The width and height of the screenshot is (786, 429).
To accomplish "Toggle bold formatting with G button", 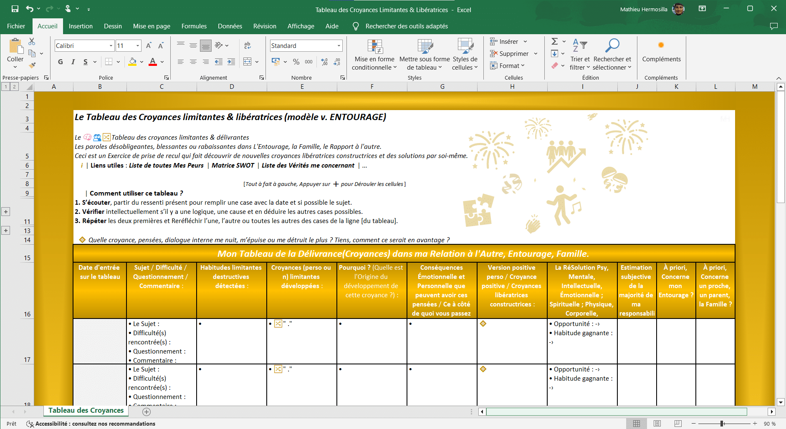I will click(x=61, y=62).
